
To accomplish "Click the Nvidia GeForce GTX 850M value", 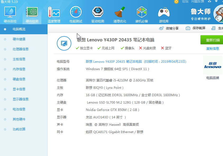I will point(113,110).
